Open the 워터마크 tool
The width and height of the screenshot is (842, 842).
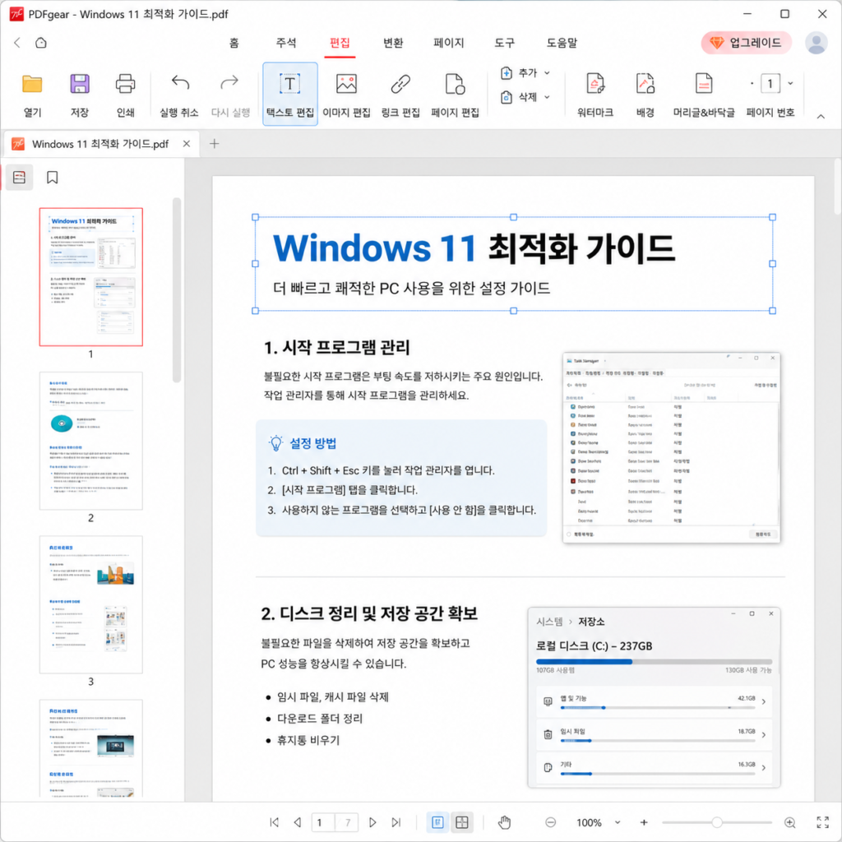(595, 95)
